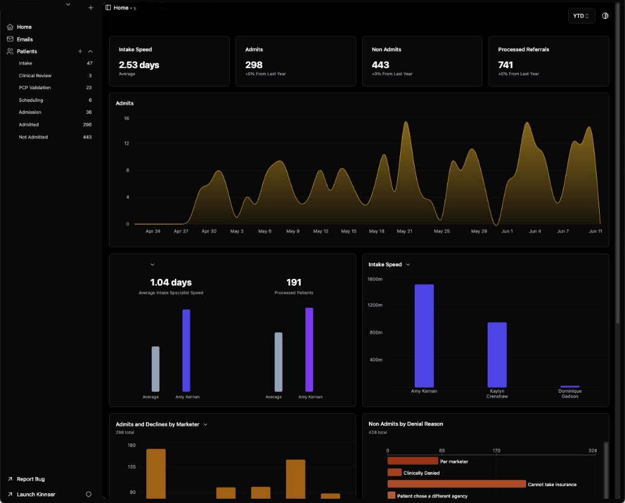Click the Launch Kinnser link

coord(36,495)
